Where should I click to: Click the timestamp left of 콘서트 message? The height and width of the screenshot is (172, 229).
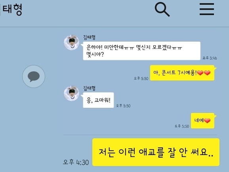coord(141,78)
